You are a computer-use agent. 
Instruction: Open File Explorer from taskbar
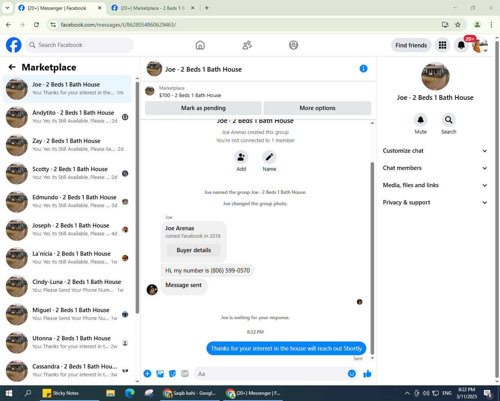point(111,393)
